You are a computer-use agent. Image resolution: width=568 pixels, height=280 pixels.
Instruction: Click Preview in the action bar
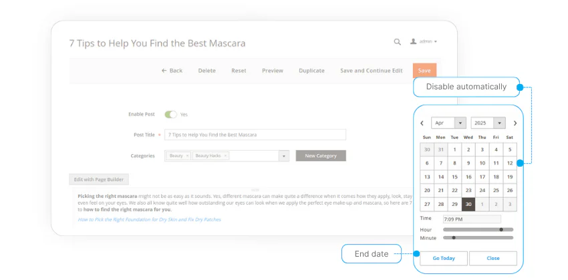click(x=272, y=71)
